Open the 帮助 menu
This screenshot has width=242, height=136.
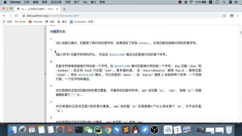102,2
